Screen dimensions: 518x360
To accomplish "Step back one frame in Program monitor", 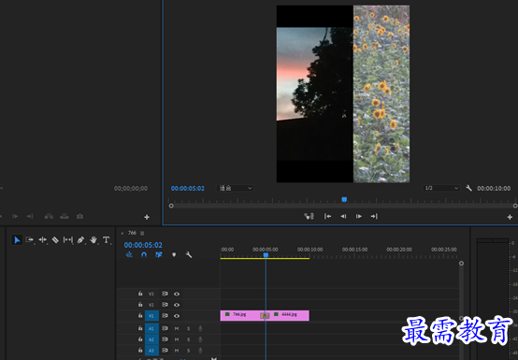I will 343,216.
